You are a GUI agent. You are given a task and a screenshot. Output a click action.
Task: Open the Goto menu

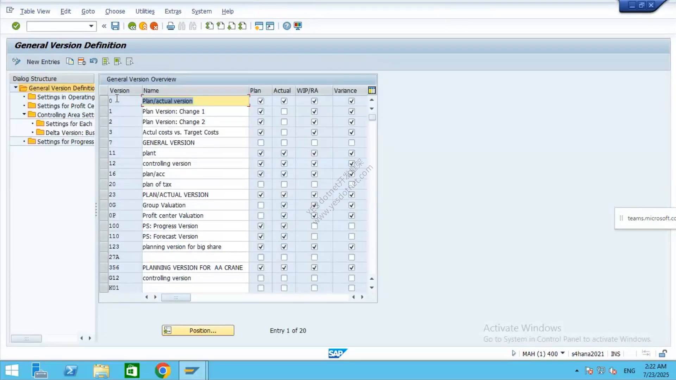point(88,11)
